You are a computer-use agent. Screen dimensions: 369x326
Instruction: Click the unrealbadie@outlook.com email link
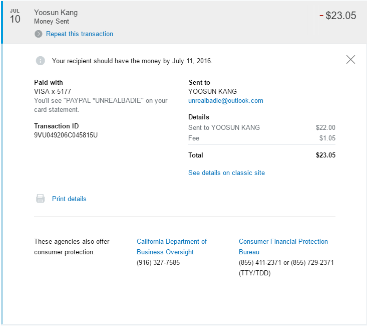click(225, 101)
